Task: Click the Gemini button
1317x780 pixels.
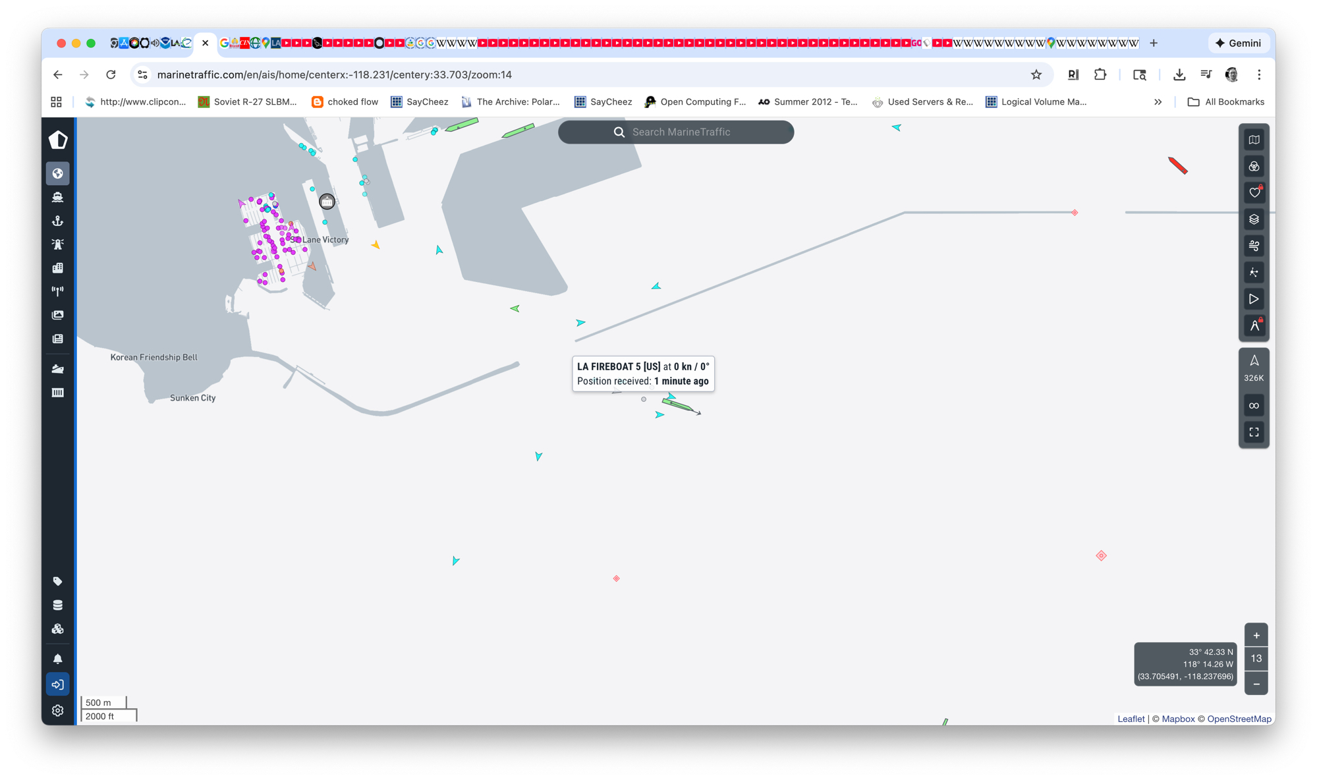Action: point(1239,43)
